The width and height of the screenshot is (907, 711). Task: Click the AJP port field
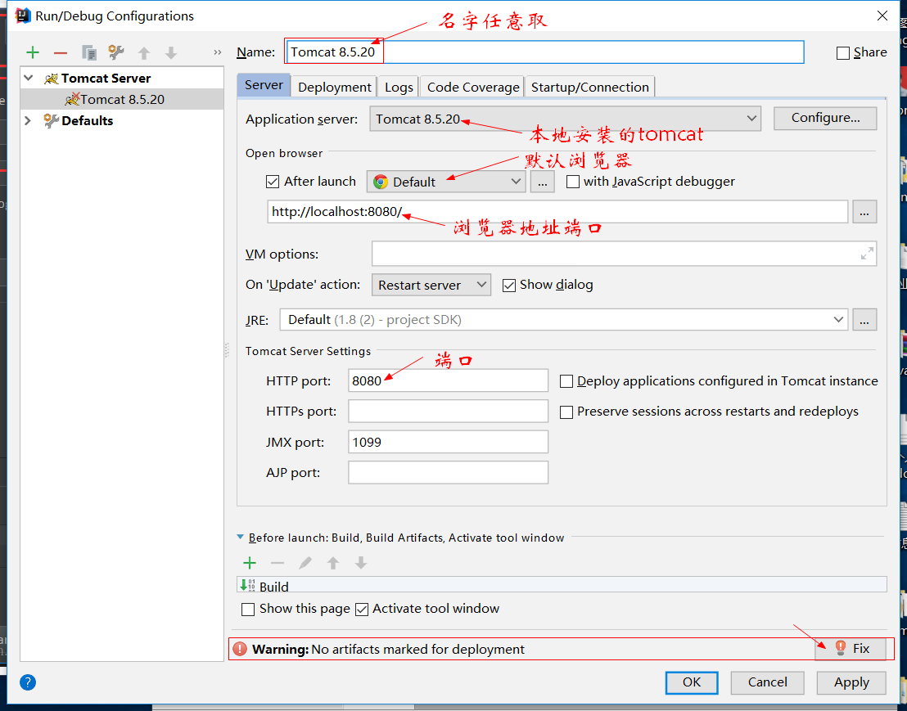[x=448, y=472]
